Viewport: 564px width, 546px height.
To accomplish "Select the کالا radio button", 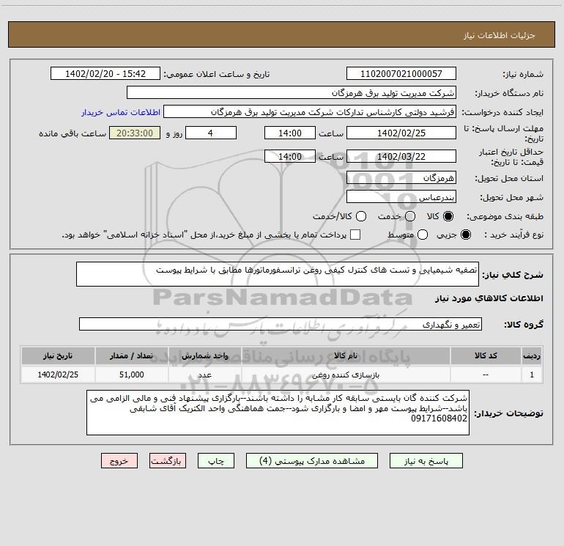I will coord(448,216).
